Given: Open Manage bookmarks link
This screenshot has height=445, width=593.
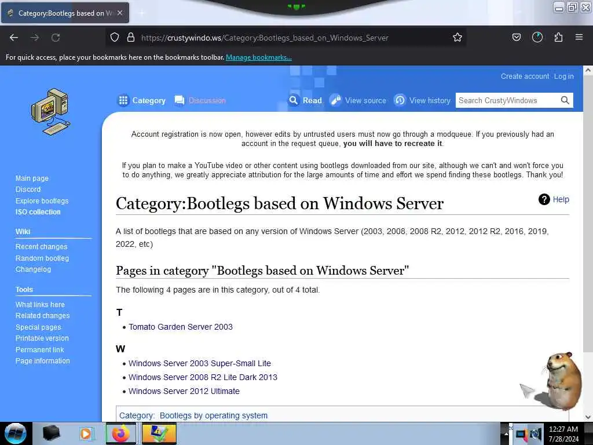Looking at the screenshot, I should click(259, 57).
